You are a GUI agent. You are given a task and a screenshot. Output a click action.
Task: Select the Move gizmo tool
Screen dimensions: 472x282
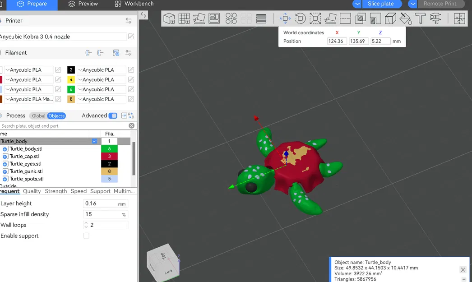click(x=285, y=18)
